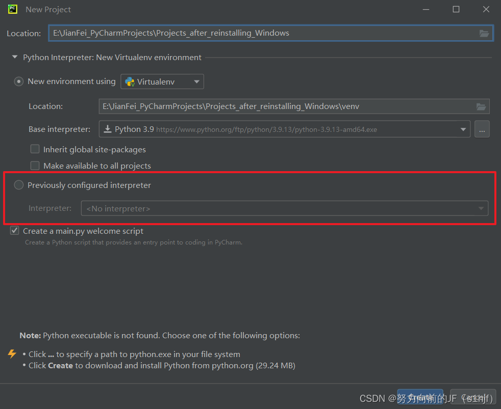This screenshot has width=501, height=409.
Task: Click the PyCharm logo icon in title bar
Action: [12, 9]
